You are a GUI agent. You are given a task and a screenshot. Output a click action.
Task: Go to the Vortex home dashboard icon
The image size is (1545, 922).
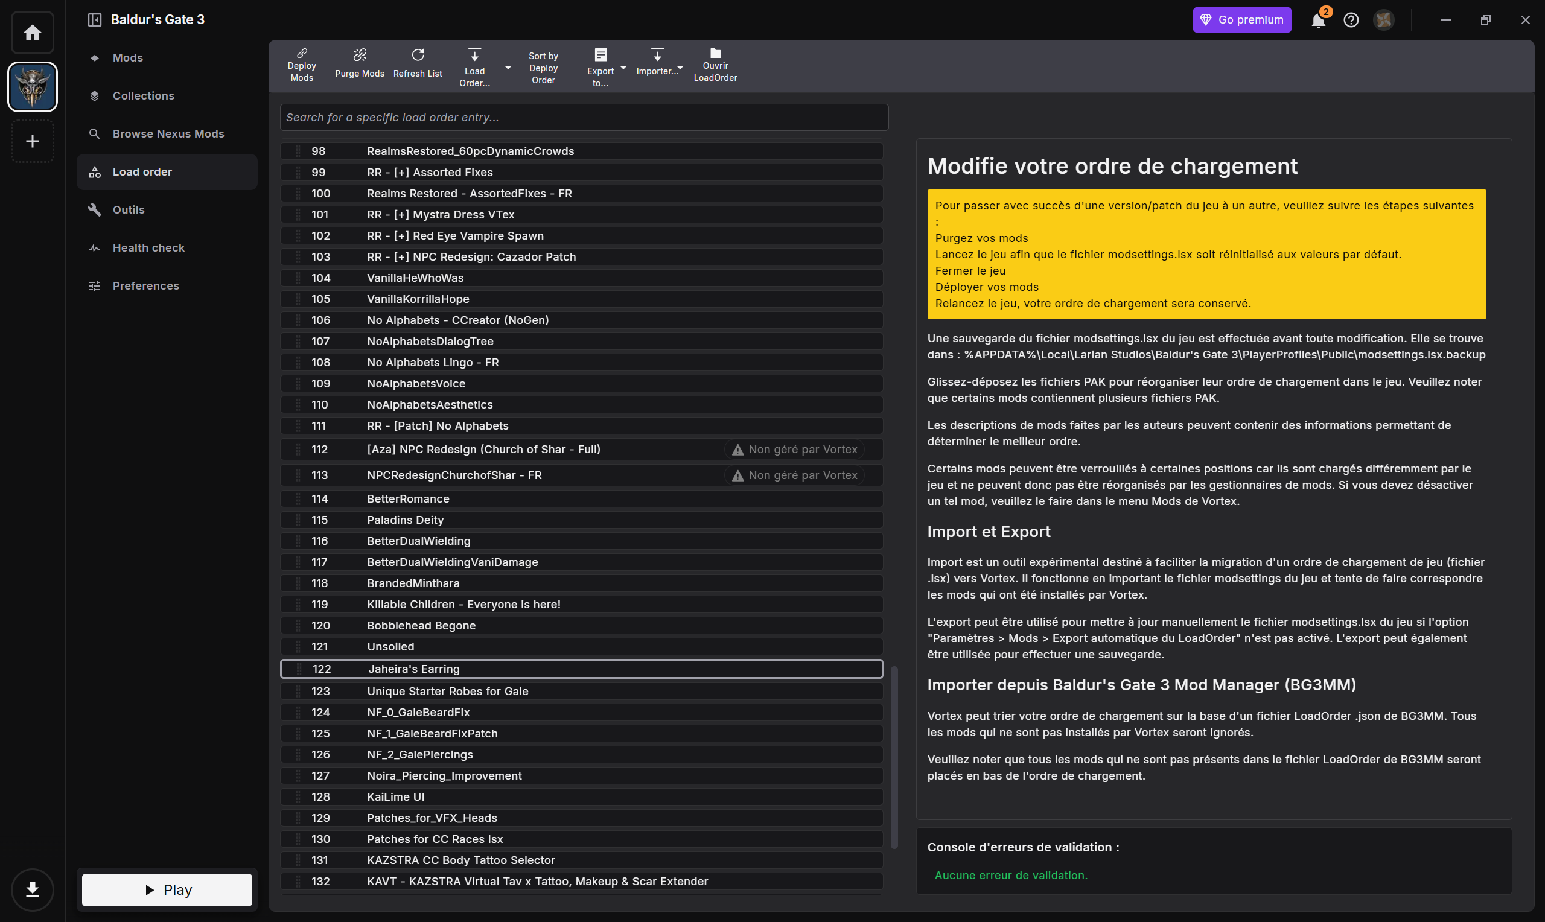(x=33, y=33)
